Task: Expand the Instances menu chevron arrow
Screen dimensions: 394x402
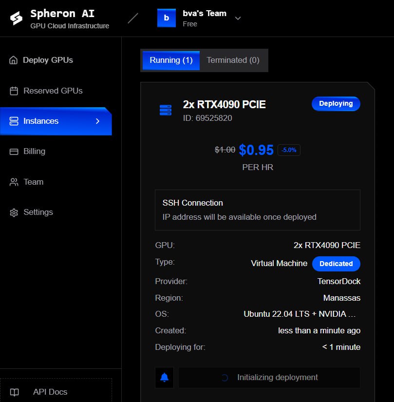Action: click(97, 121)
